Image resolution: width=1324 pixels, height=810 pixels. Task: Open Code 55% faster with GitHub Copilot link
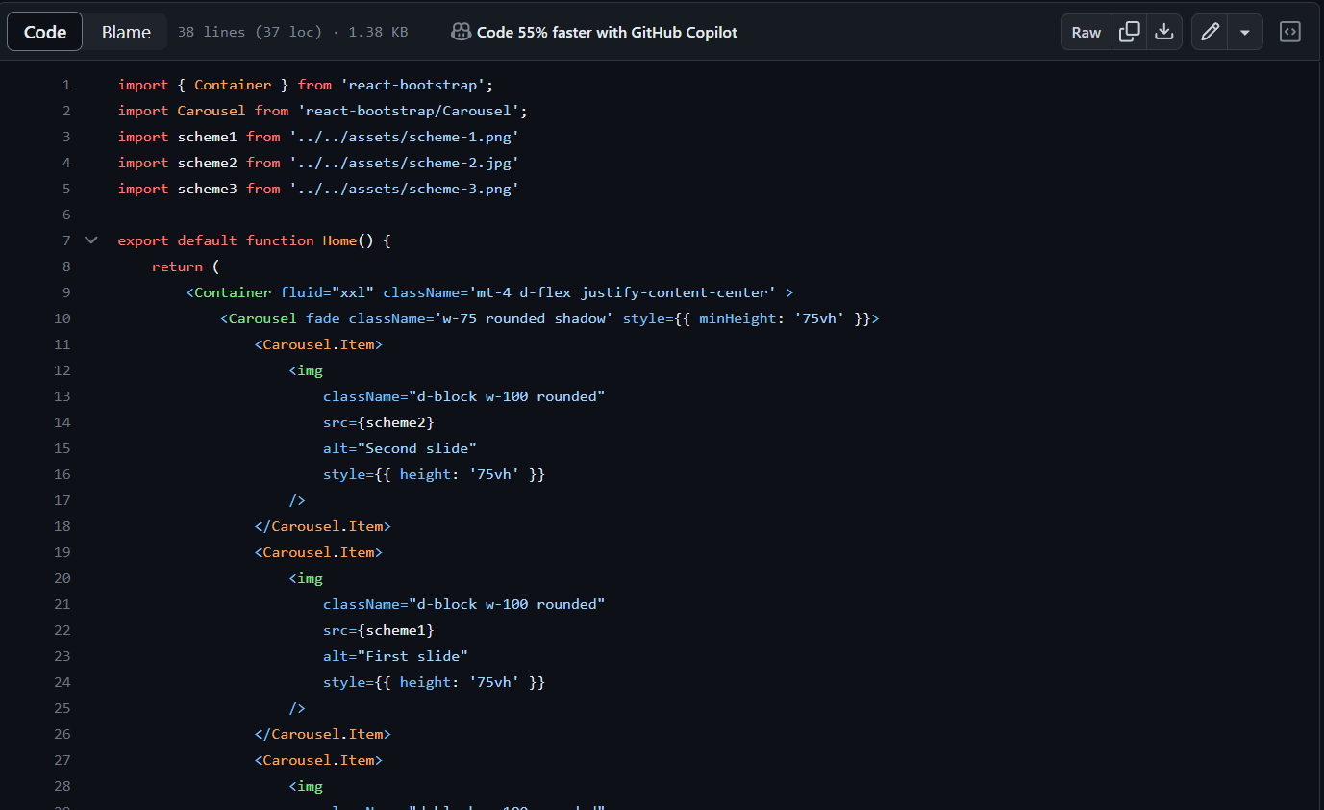[x=607, y=32]
